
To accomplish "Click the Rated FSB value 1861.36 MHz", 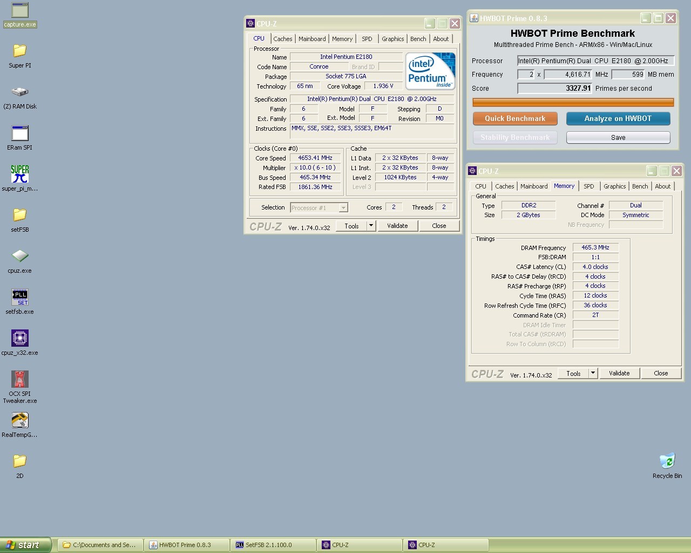I will coord(315,187).
